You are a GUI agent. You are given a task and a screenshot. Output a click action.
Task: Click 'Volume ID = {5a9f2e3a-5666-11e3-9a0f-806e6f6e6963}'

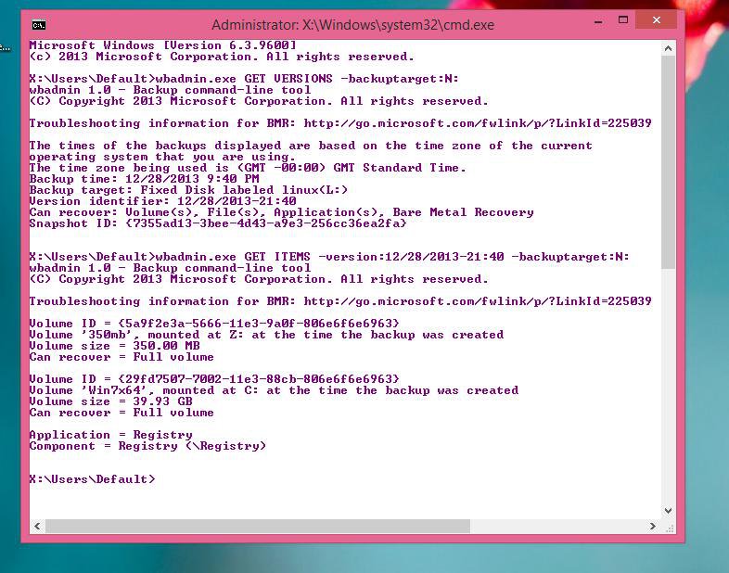pos(214,324)
